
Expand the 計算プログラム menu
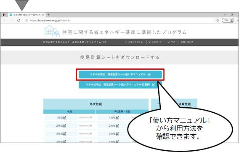coord(134,42)
